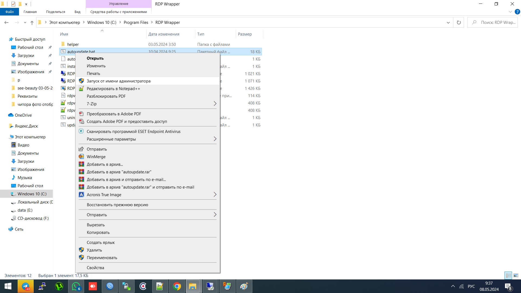Open the Файл ribbon tab
Image resolution: width=521 pixels, height=293 pixels.
9,12
